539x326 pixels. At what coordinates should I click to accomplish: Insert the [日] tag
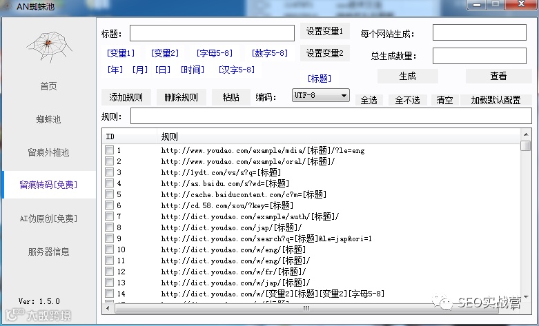coord(163,70)
